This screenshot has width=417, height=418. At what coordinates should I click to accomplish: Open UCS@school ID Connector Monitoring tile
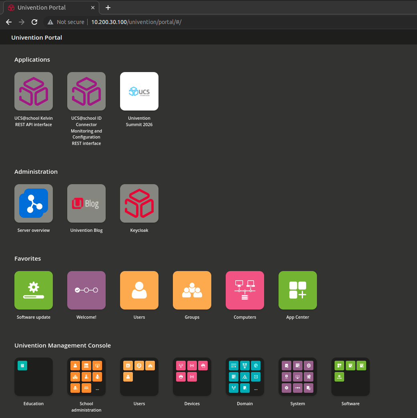(86, 91)
